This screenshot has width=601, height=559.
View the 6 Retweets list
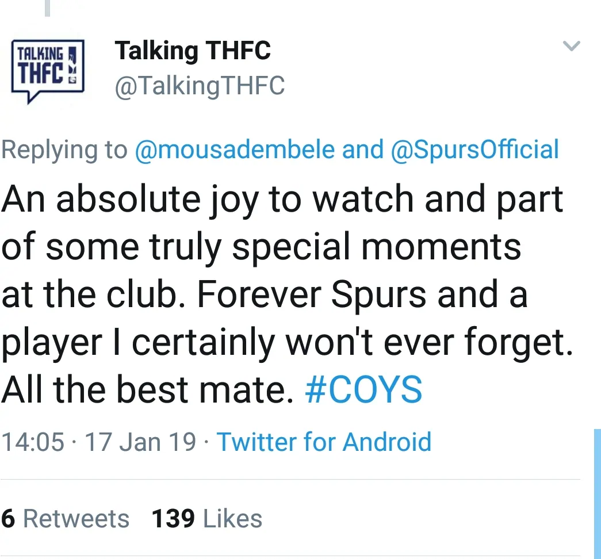tap(65, 519)
